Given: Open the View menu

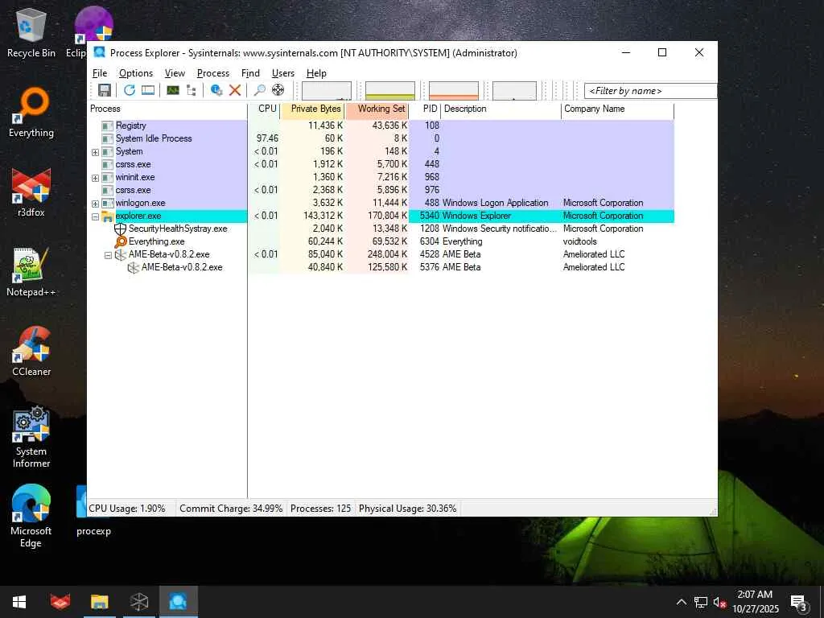Looking at the screenshot, I should point(175,73).
